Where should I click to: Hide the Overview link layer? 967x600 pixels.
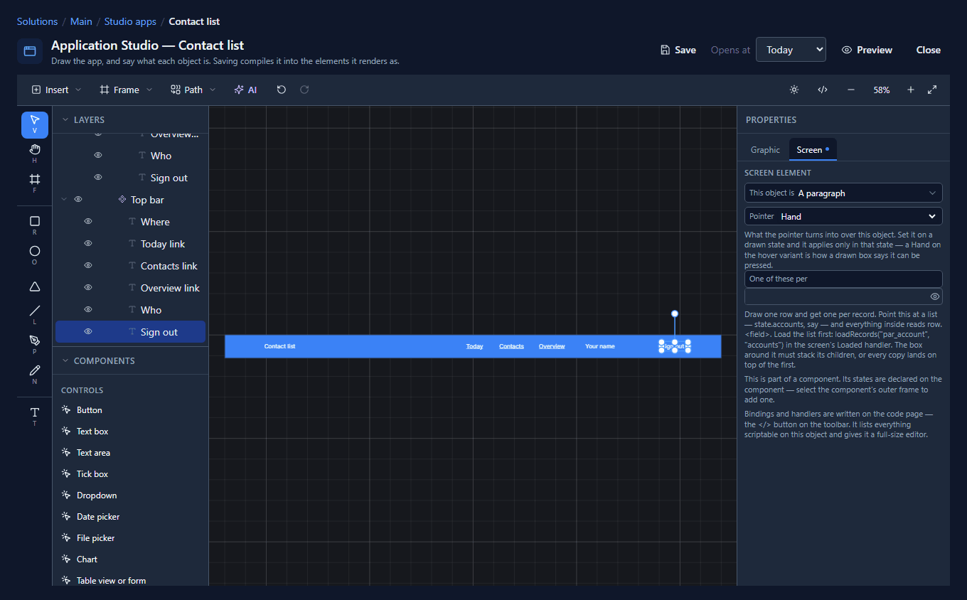88,288
